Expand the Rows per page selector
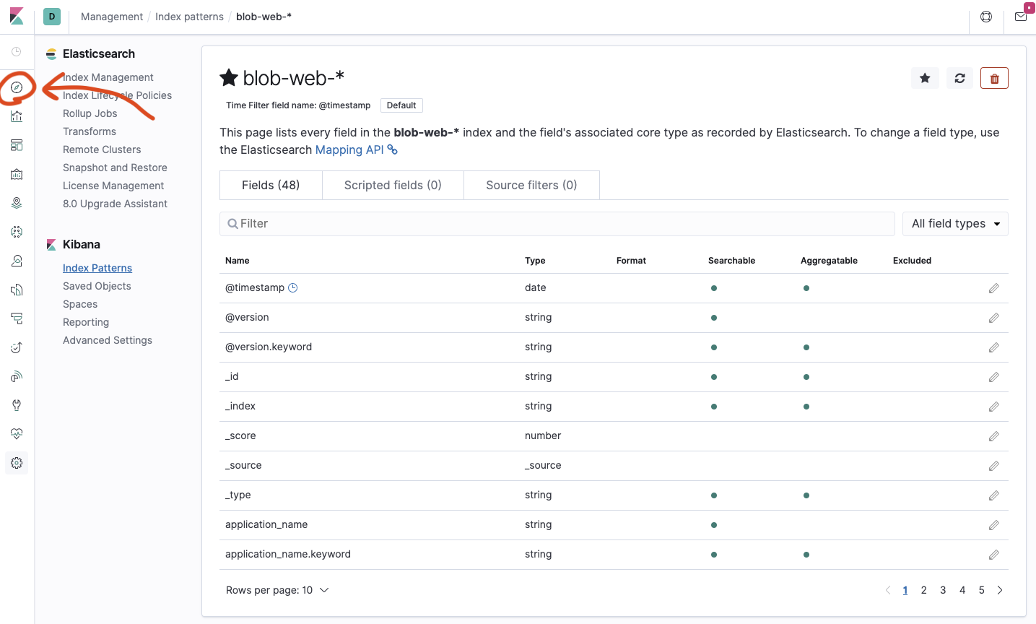 pos(277,590)
